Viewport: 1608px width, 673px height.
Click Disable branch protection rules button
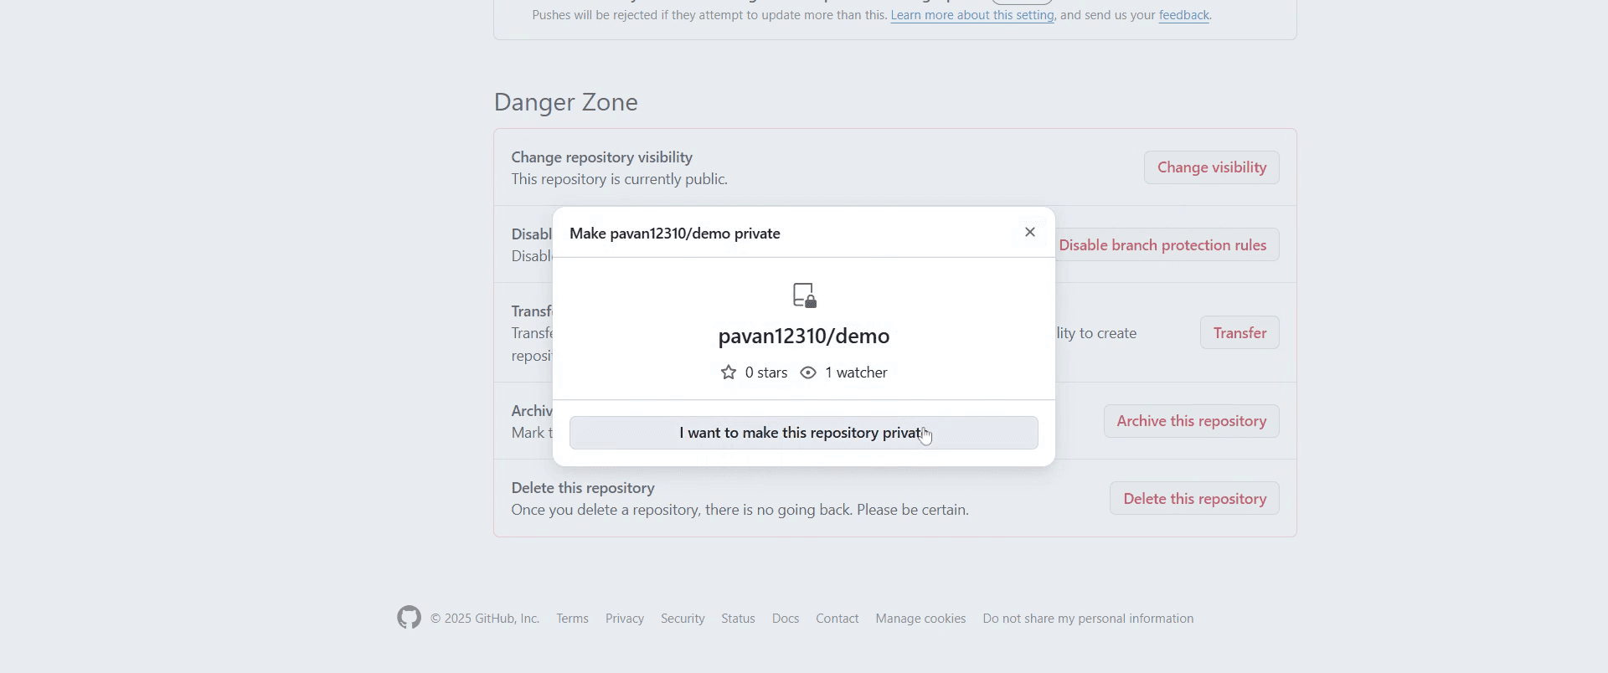[1166, 245]
